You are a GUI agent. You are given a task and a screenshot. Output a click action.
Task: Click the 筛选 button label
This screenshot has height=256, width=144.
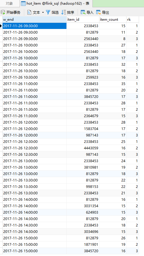(x=55, y=12)
